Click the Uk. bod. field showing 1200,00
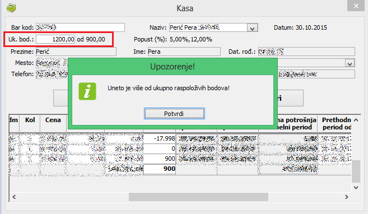 (55, 39)
